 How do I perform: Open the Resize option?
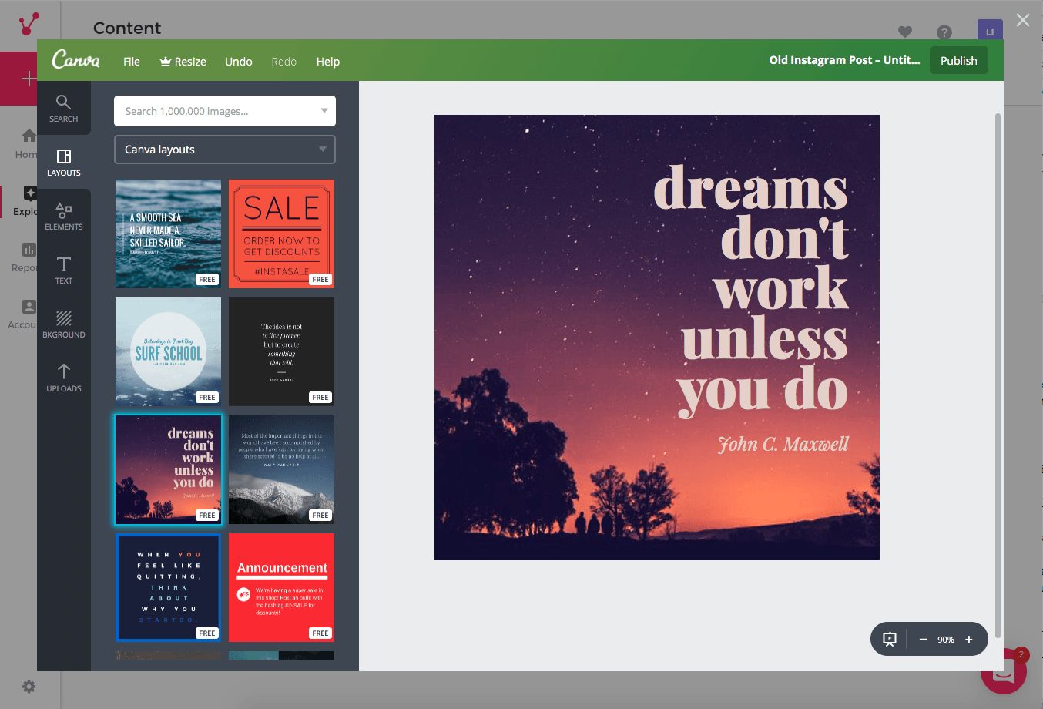click(183, 62)
